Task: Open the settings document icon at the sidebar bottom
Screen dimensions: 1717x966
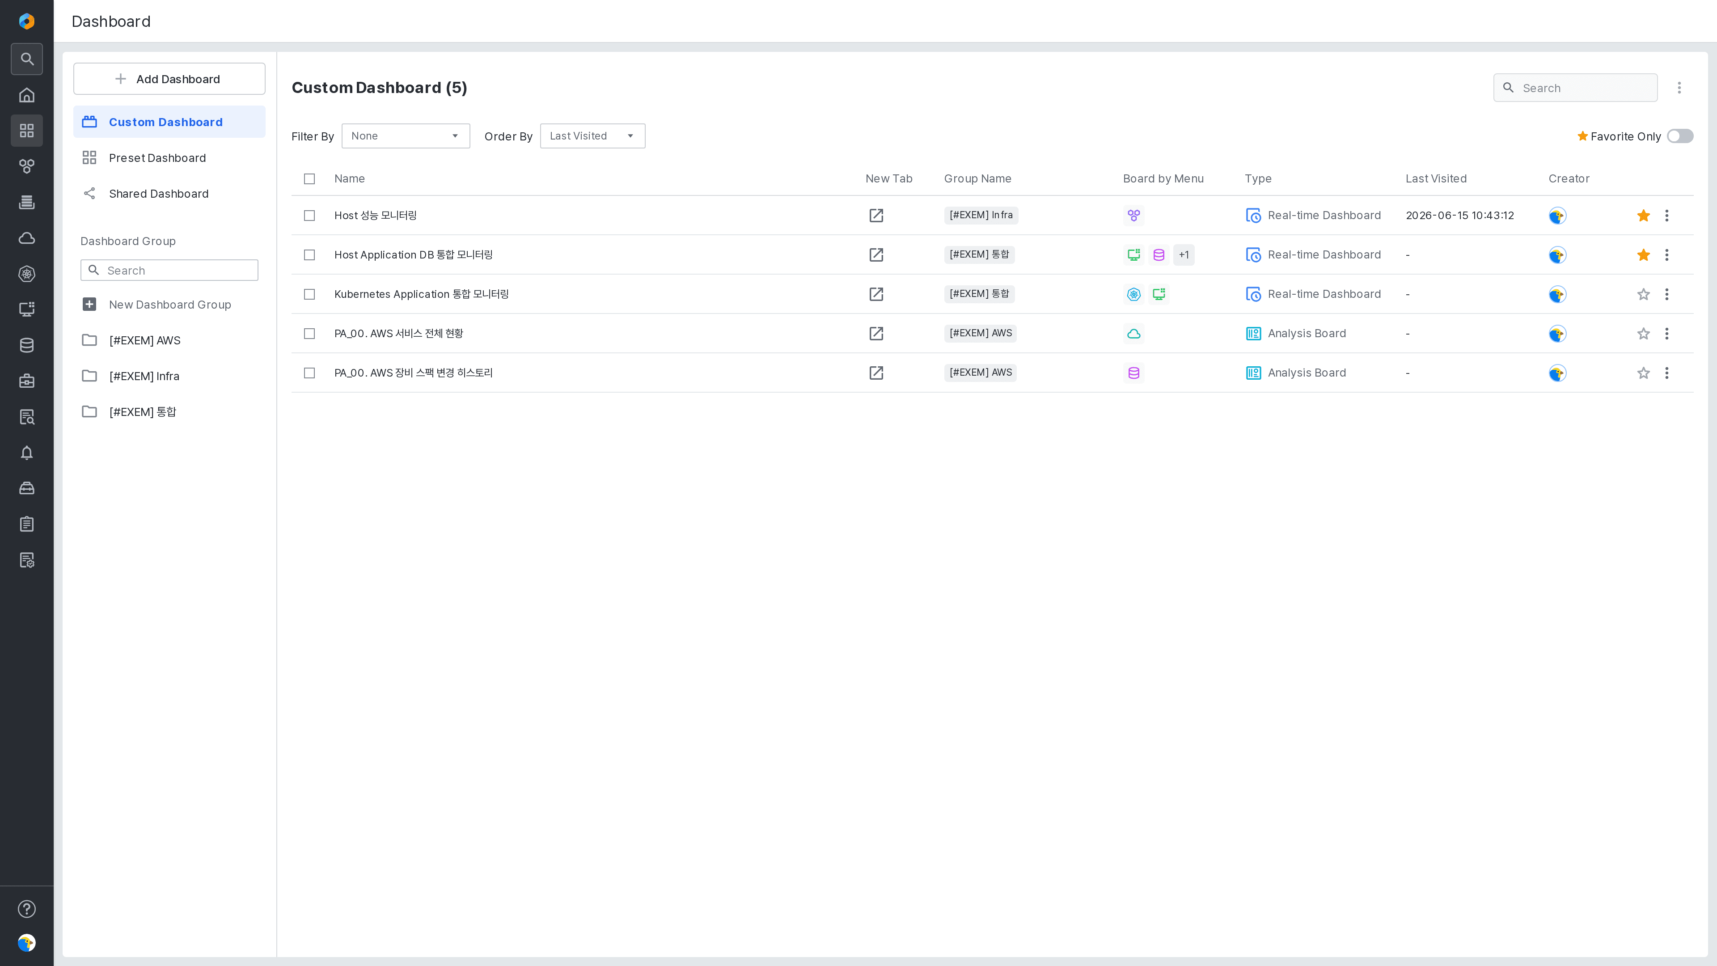Action: [27, 561]
